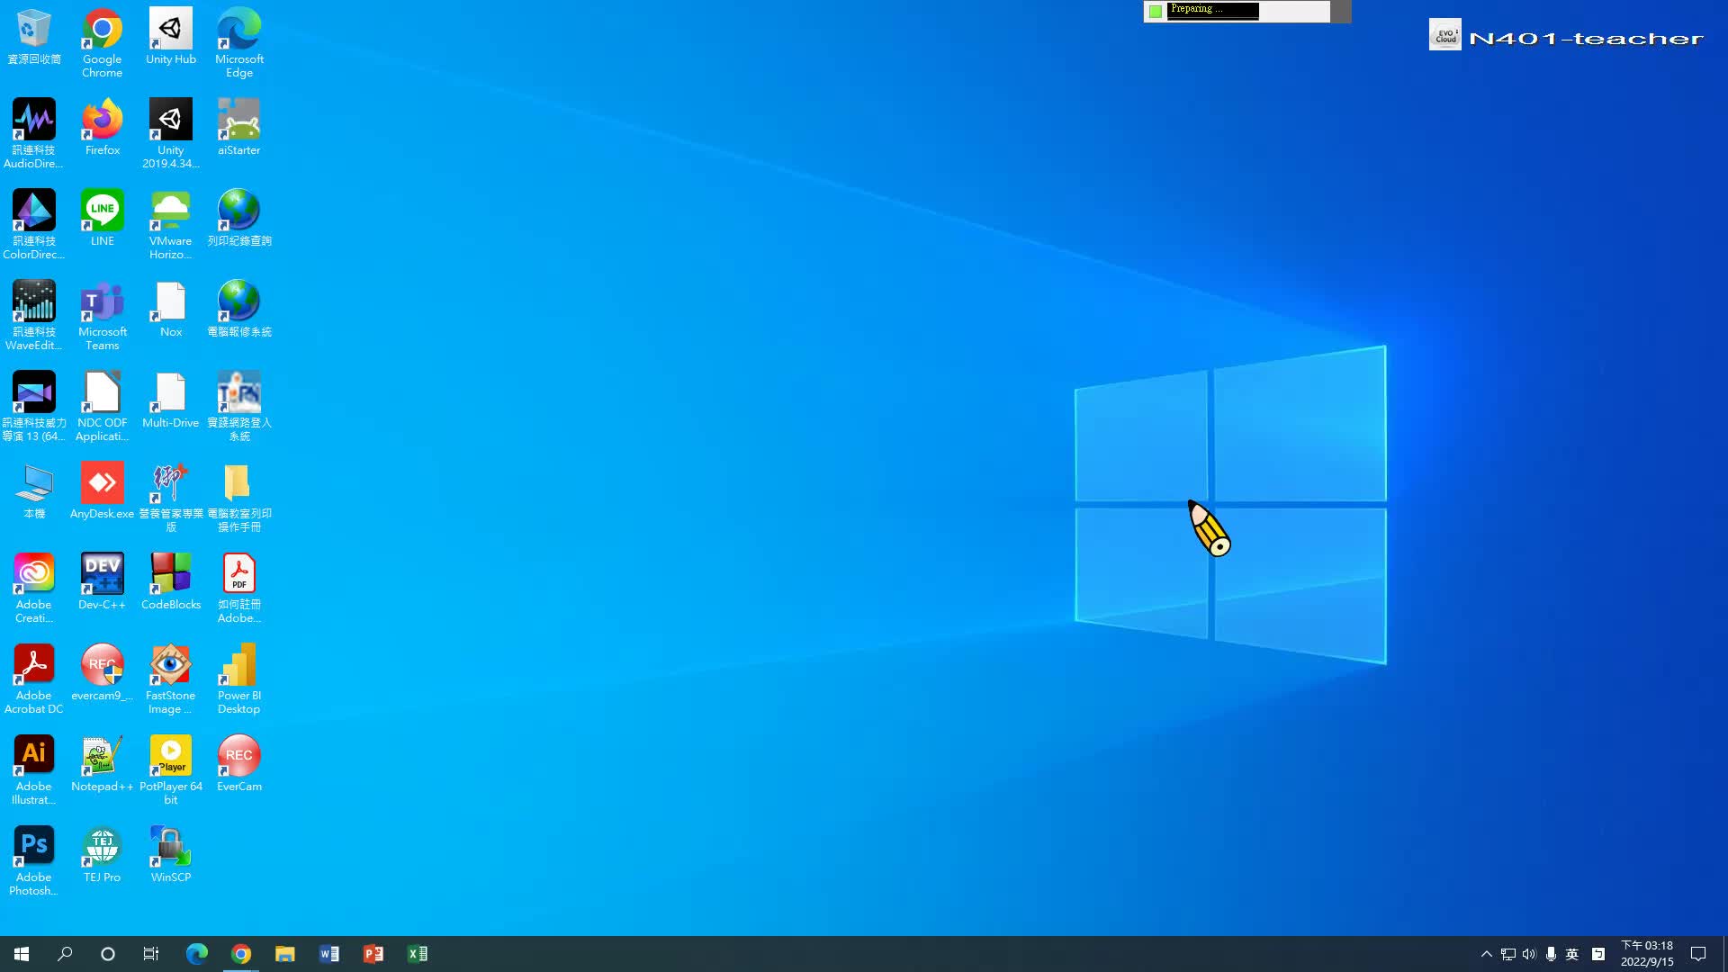
Task: Open Unity Hub desktop shortcut
Action: 171,36
